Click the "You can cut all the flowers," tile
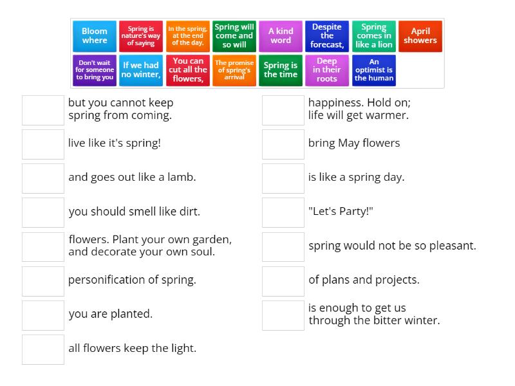This screenshot has width=515, height=386. [187, 71]
